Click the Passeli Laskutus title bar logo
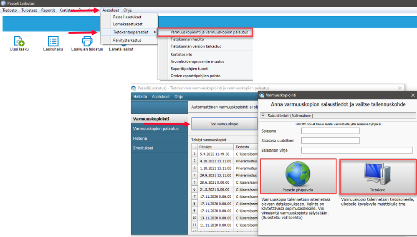The width and height of the screenshot is (417, 237). click(x=3, y=3)
